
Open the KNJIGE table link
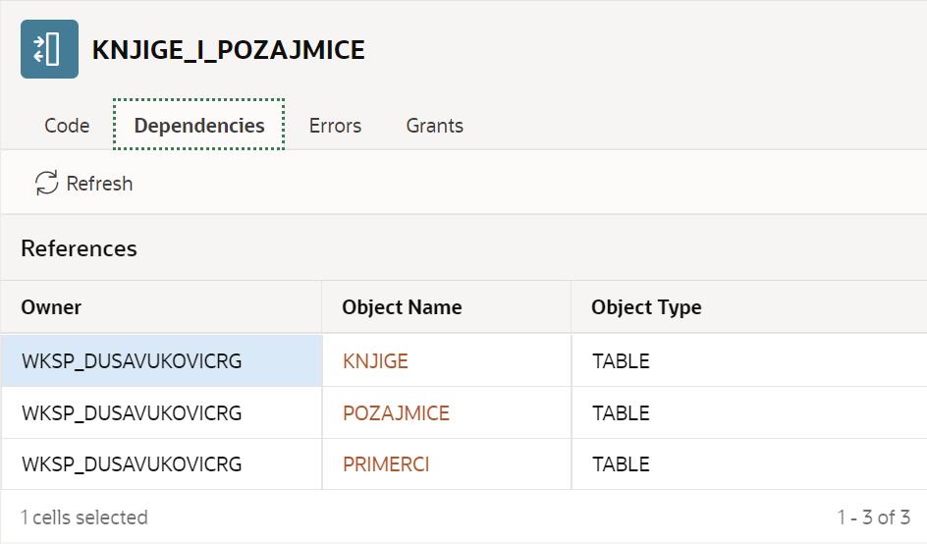pyautogui.click(x=375, y=361)
